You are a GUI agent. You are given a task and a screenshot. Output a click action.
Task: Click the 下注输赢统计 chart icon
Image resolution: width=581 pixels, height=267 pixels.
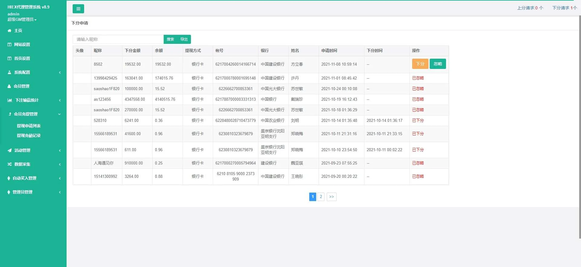10,100
